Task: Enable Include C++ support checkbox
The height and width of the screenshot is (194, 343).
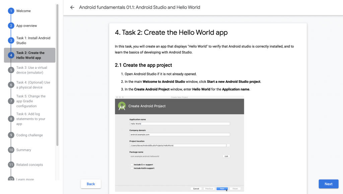Action: 132,165
